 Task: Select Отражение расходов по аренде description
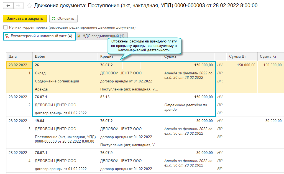click(186, 107)
